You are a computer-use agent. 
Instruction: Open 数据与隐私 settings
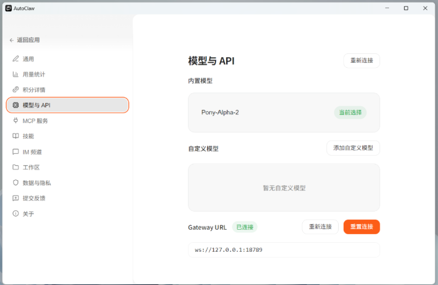pos(67,183)
